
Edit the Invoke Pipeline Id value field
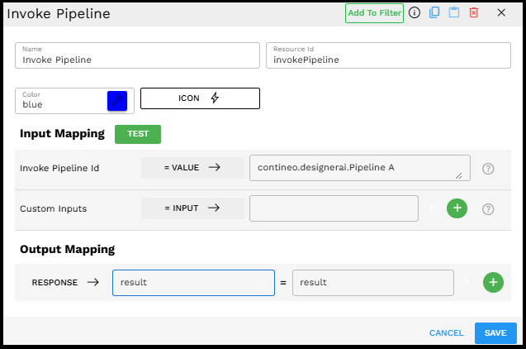pyautogui.click(x=360, y=168)
